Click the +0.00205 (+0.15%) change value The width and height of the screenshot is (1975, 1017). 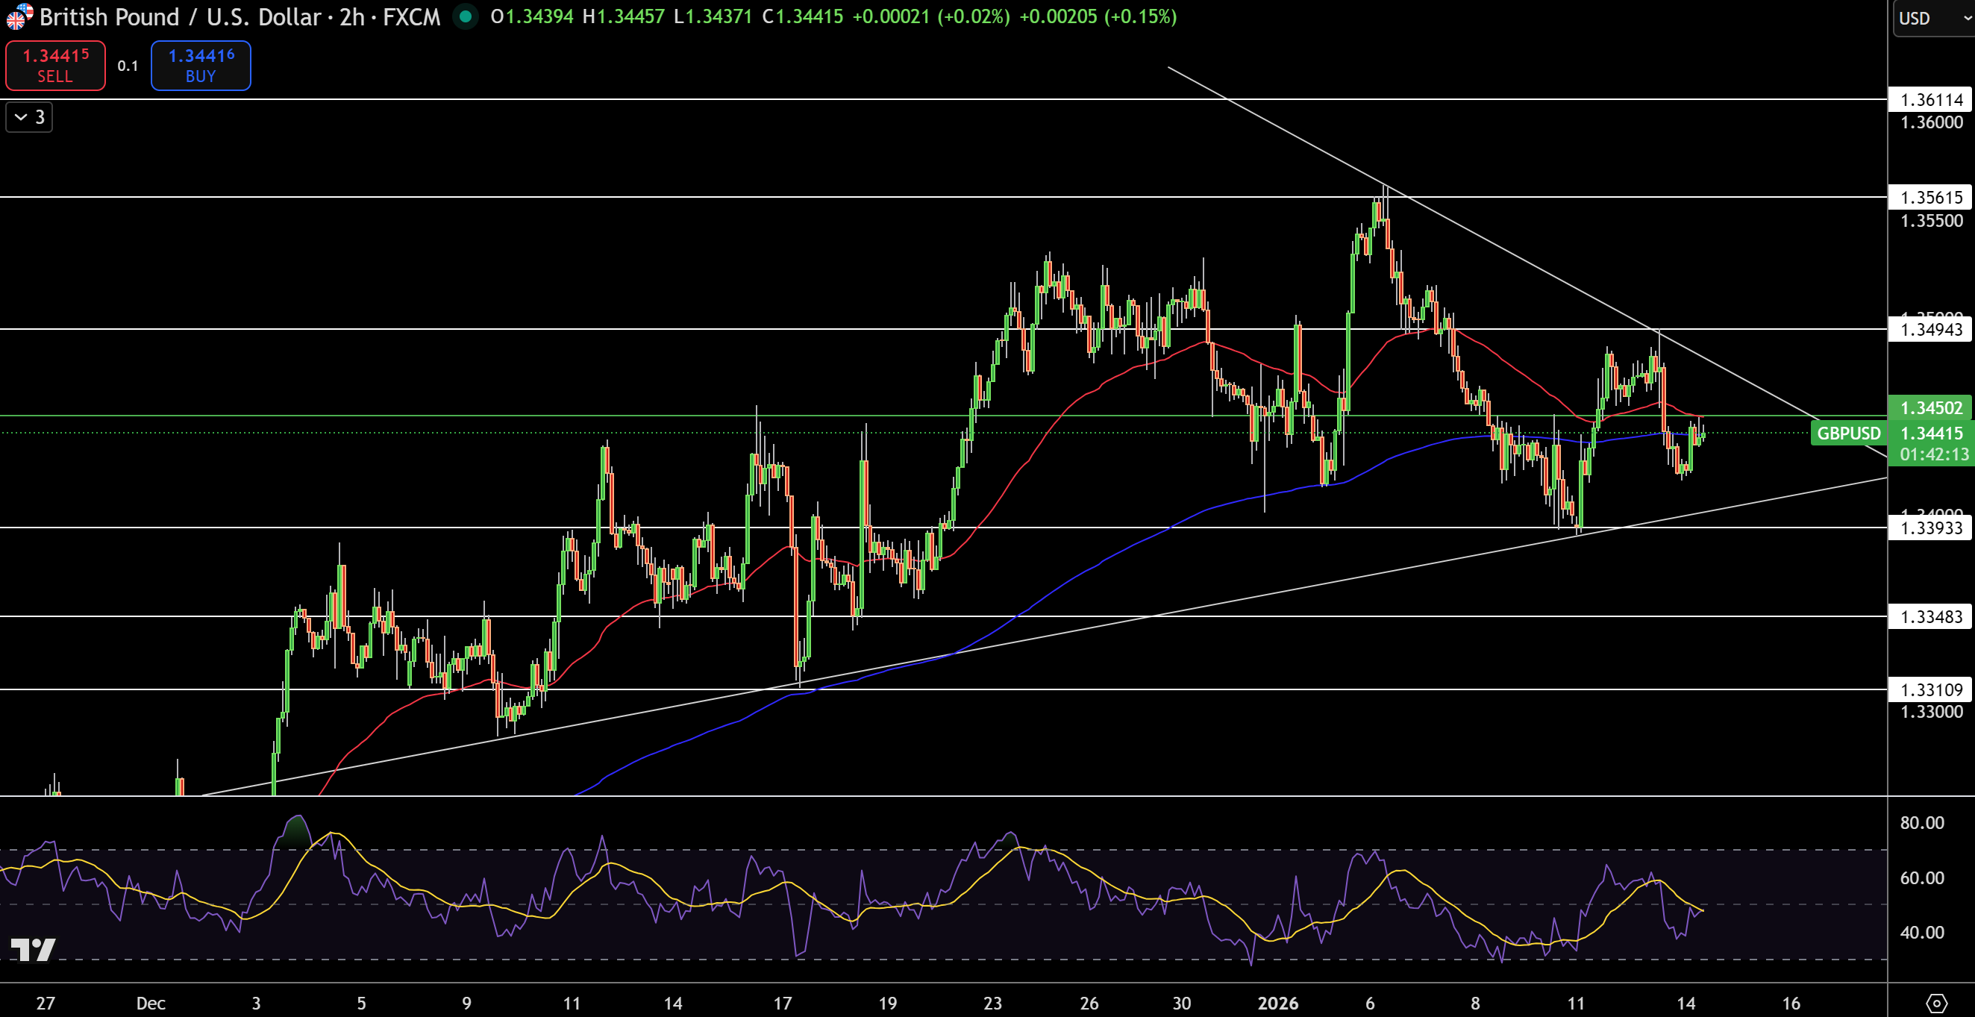click(1097, 17)
